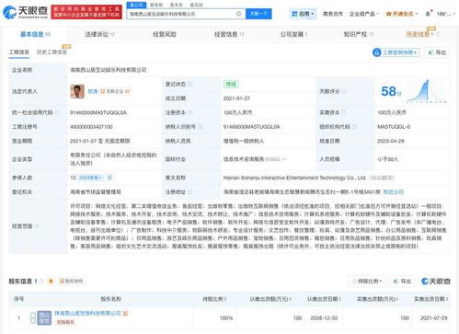Open the 股权结构 link
This screenshot has height=334, width=459.
pos(71,282)
